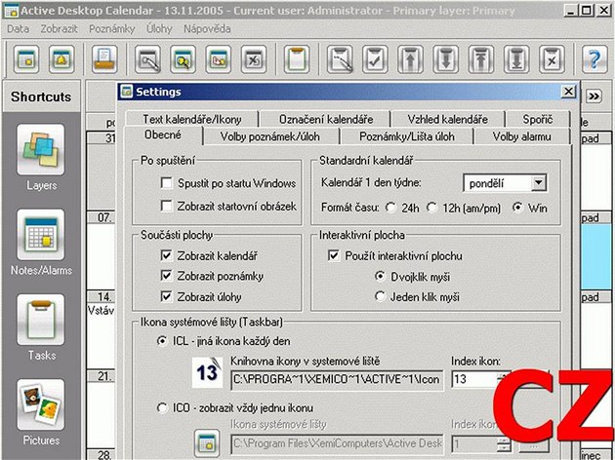Switch to the Volby alarmu tab
This screenshot has height=460, width=615.
[x=521, y=136]
